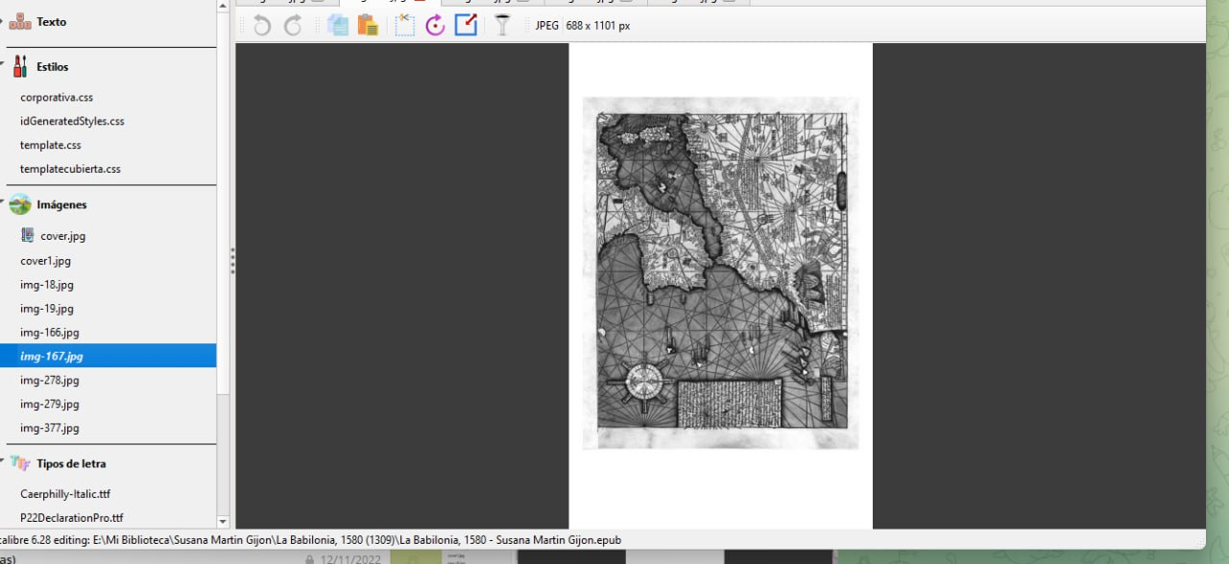Select template.css file
This screenshot has width=1229, height=564.
pos(51,146)
